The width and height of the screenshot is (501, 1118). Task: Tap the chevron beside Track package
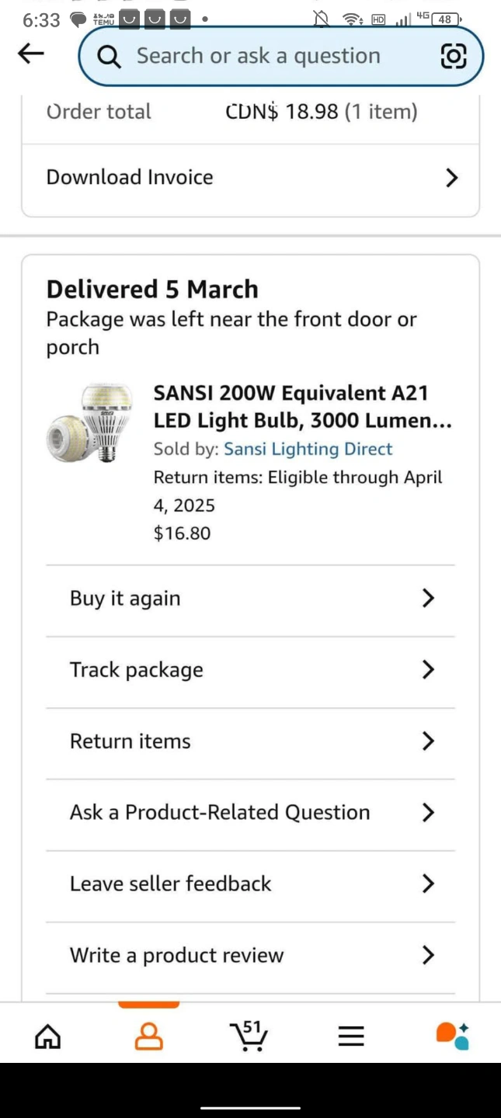pos(427,669)
